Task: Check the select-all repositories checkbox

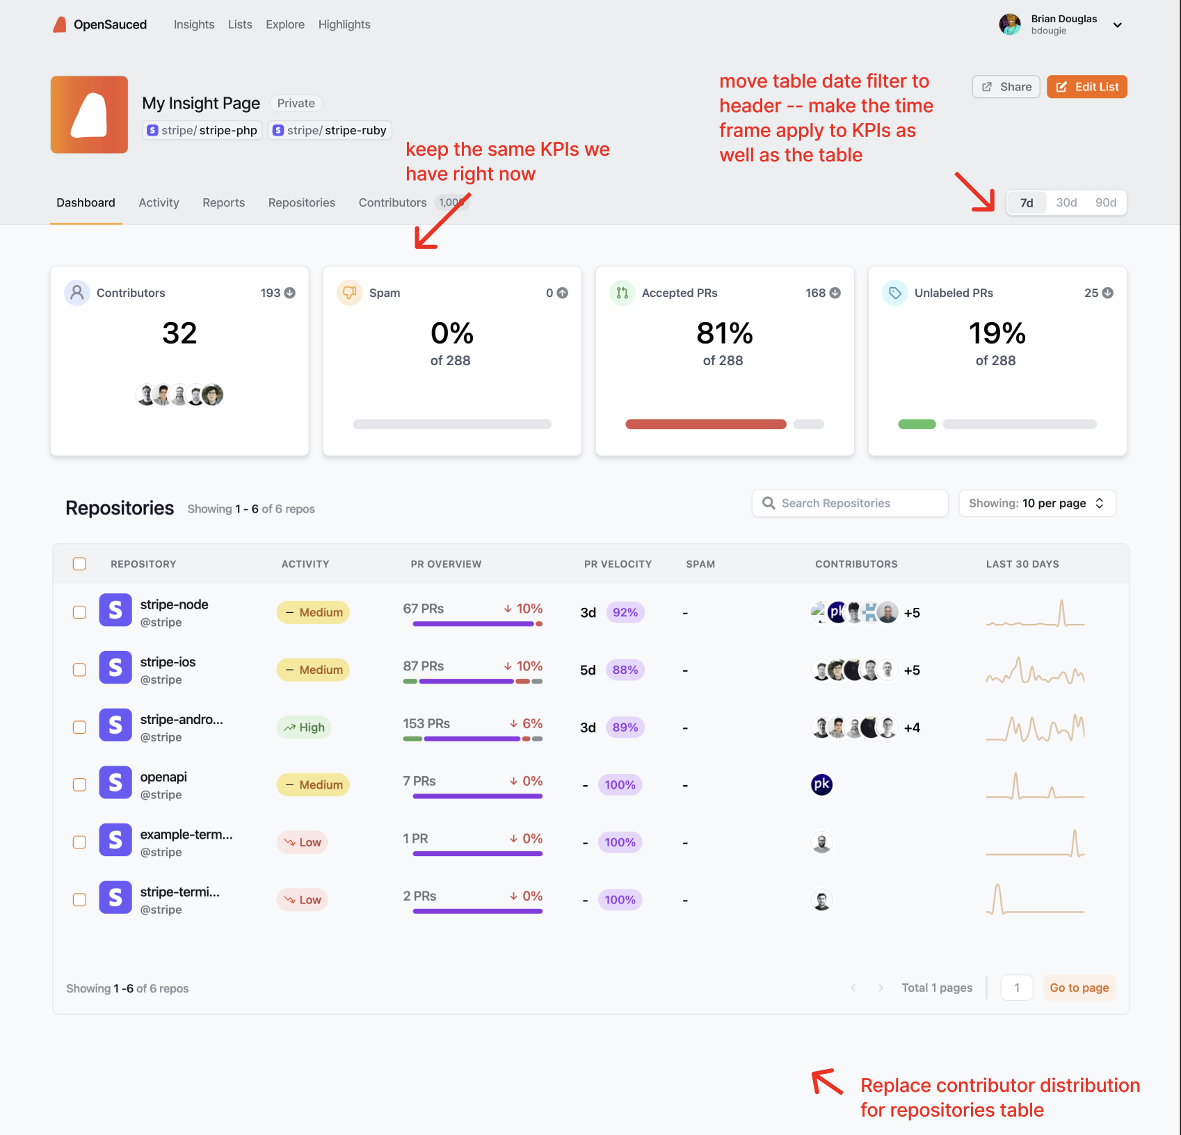Action: click(79, 564)
